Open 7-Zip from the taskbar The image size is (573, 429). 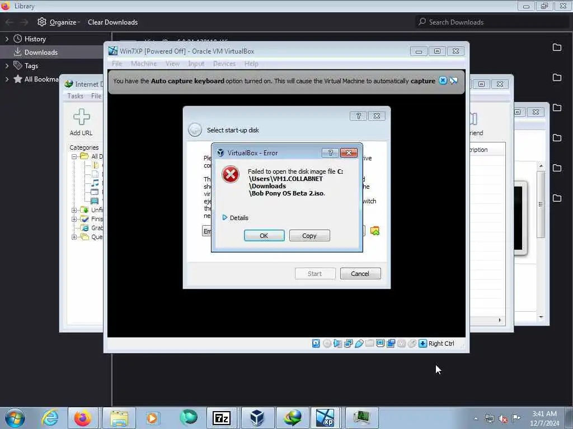pyautogui.click(x=222, y=418)
